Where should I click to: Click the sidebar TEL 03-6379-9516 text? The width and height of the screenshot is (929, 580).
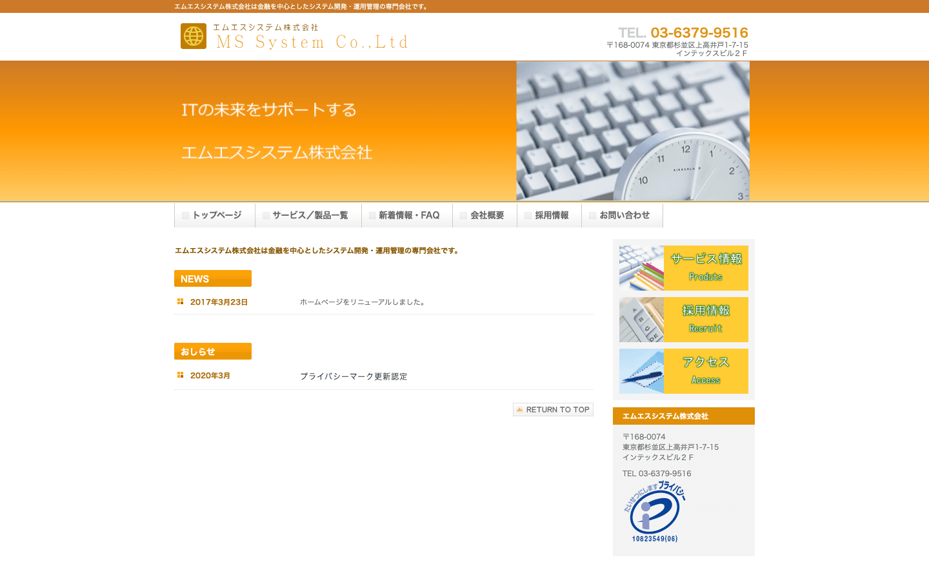coord(657,474)
